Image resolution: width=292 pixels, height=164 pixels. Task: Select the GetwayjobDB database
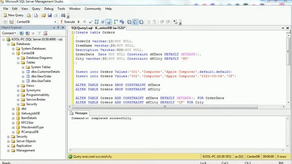click(31, 113)
